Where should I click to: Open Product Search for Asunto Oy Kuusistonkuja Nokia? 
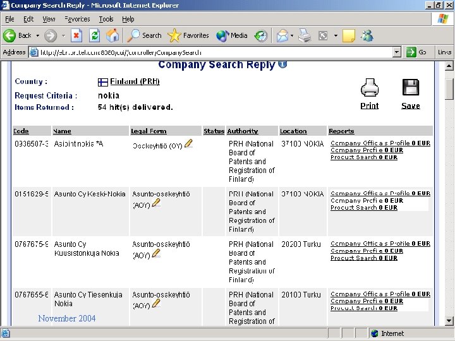tap(364, 258)
